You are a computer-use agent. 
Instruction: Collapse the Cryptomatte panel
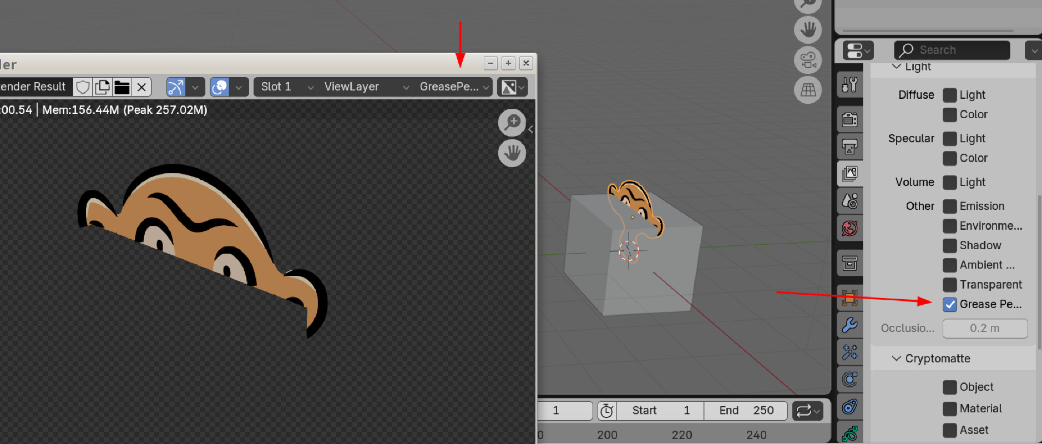[897, 359]
